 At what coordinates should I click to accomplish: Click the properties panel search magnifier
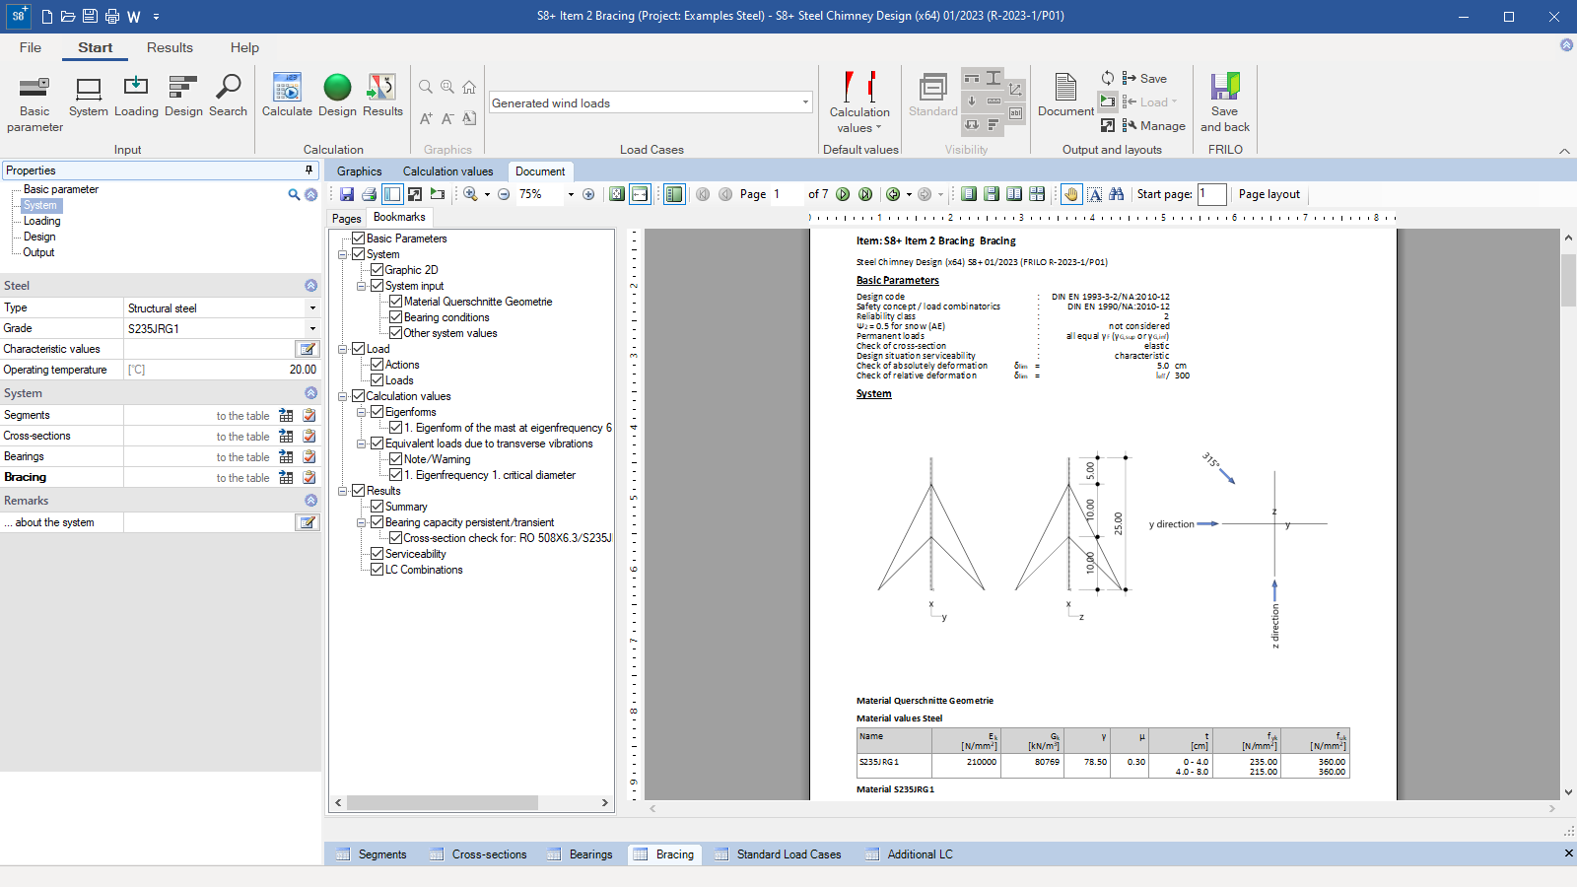click(x=294, y=195)
